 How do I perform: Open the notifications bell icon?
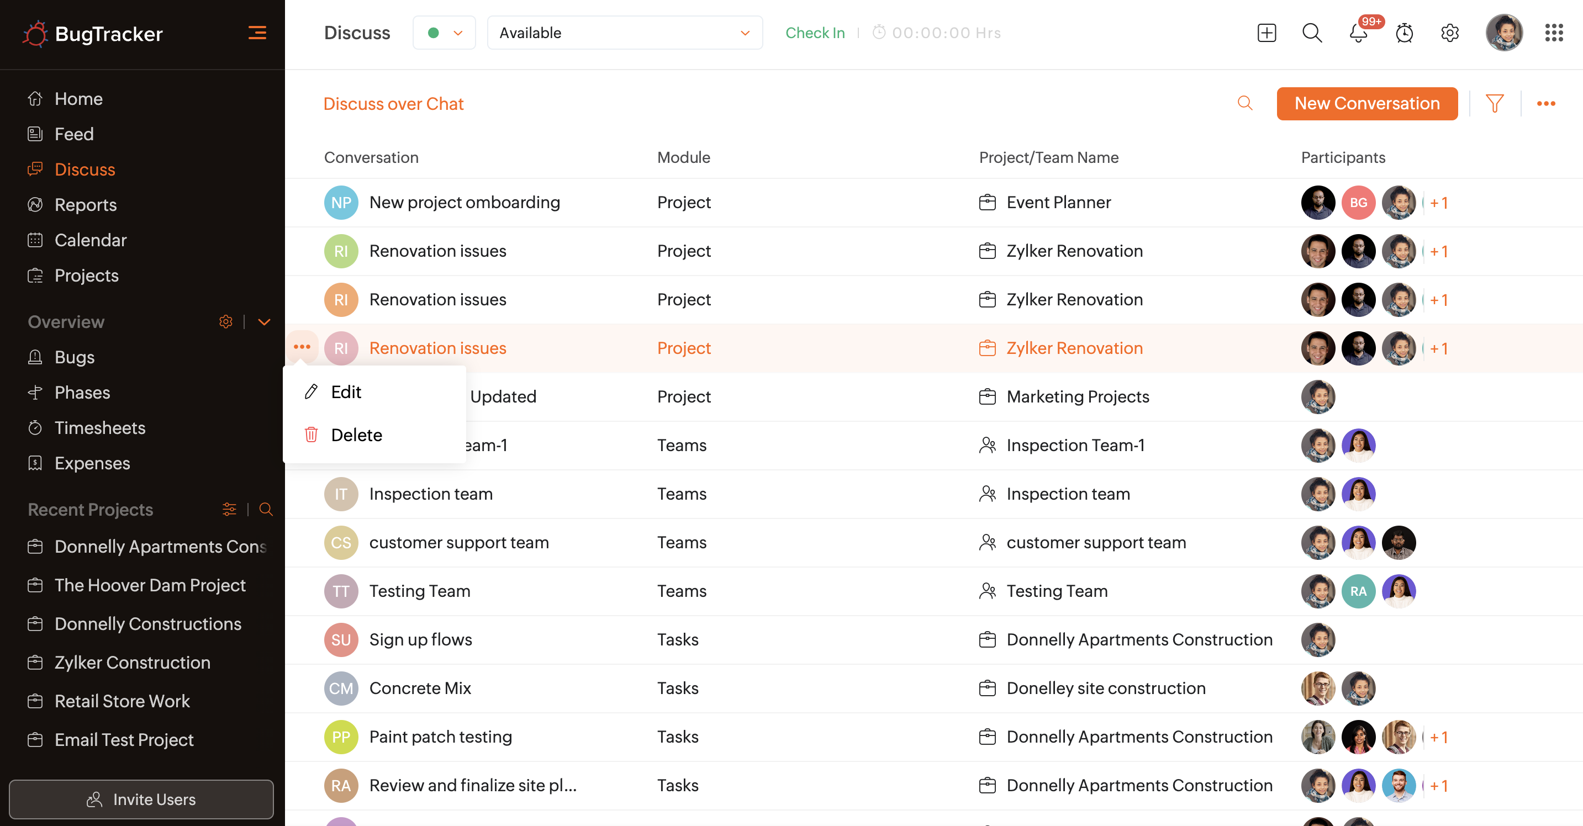tap(1358, 33)
